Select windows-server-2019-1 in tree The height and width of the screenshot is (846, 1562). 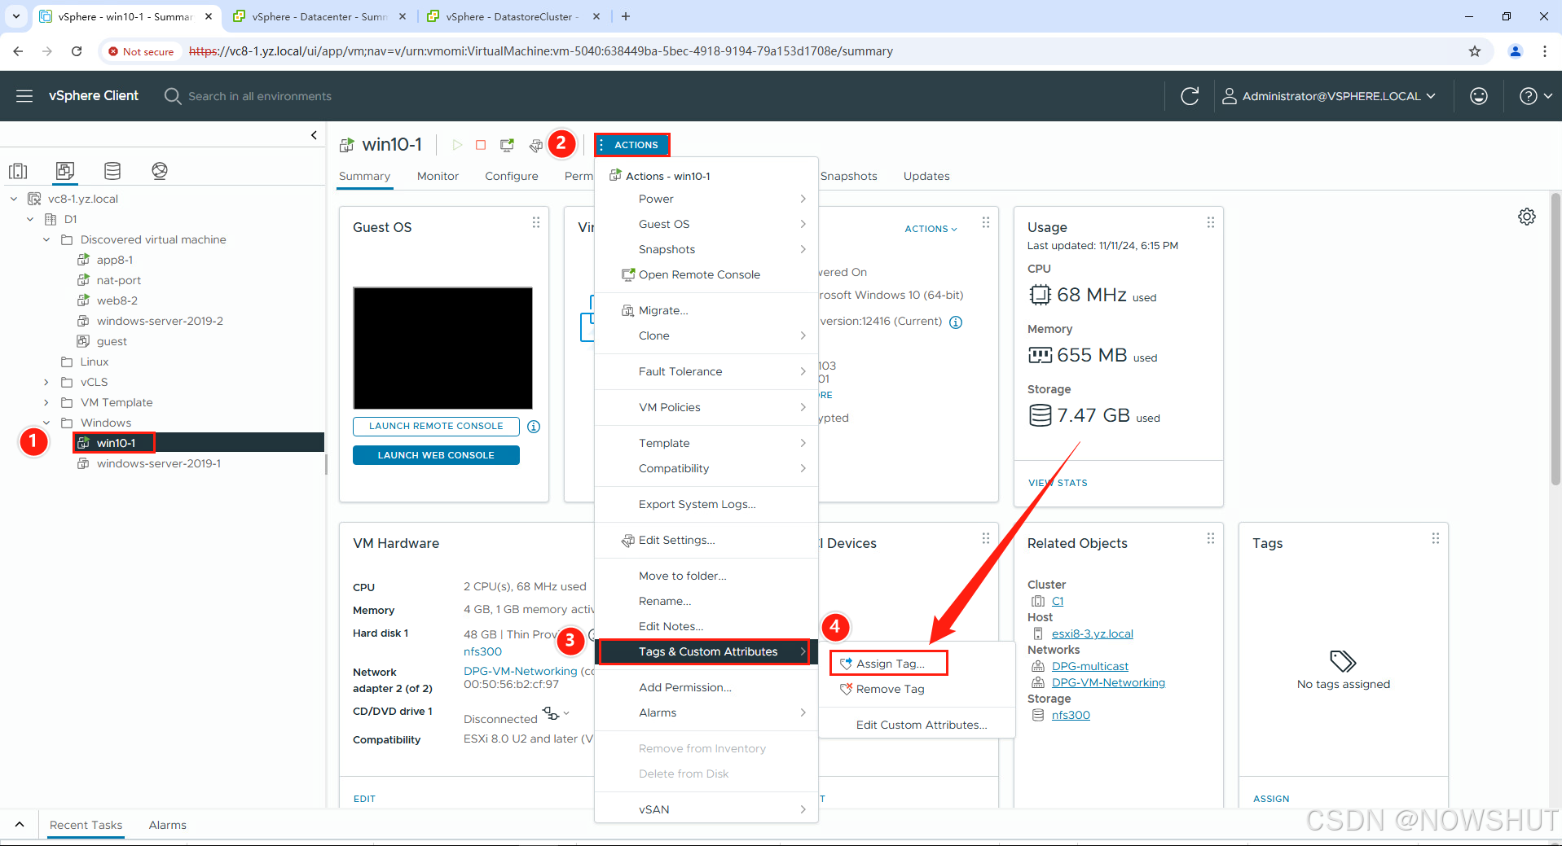[158, 463]
